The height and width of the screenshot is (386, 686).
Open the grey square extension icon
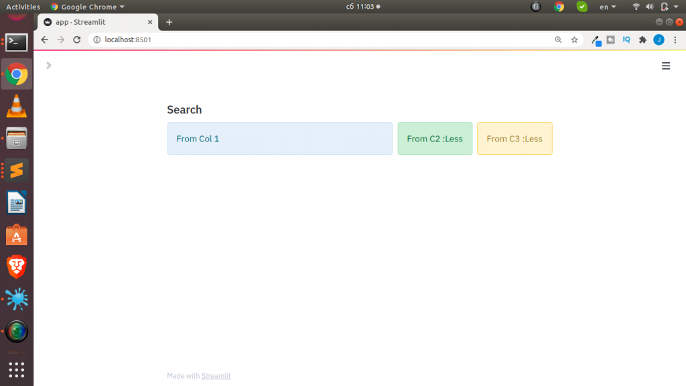pos(611,40)
